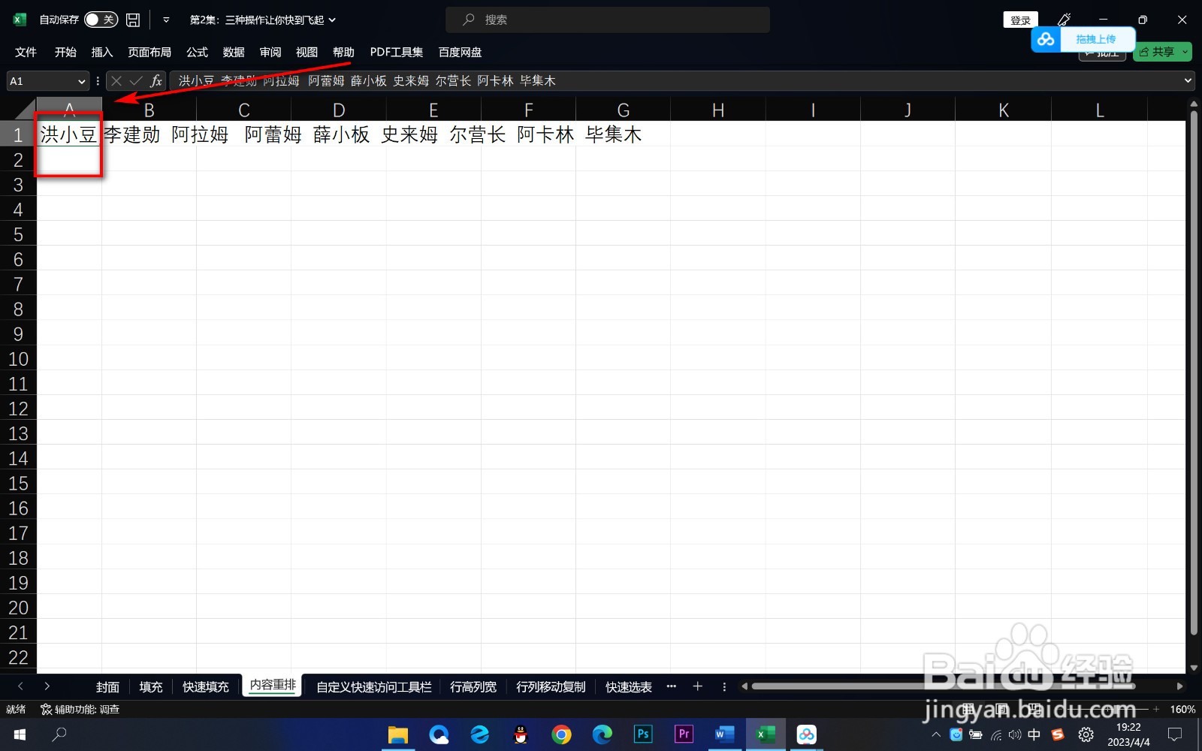This screenshot has width=1202, height=751.
Task: Switch to the 行列移动复制 sheet tab
Action: coord(551,686)
